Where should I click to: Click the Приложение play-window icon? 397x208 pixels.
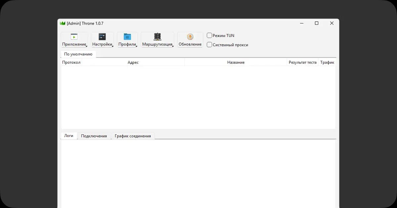(x=74, y=37)
